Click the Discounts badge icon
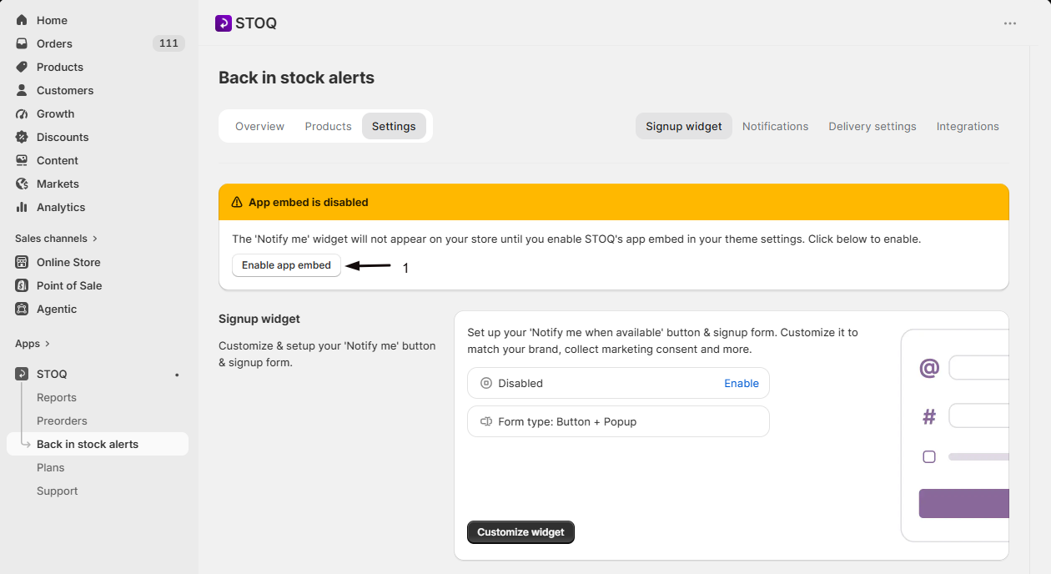1051x574 pixels. coord(22,137)
